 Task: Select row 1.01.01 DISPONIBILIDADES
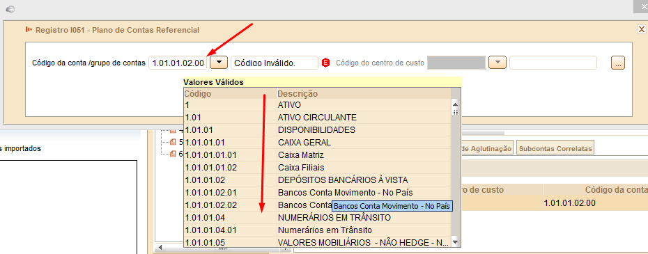pos(318,129)
